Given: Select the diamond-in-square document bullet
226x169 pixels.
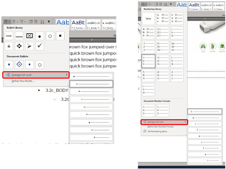Looking at the screenshot, I should [x=19, y=65].
